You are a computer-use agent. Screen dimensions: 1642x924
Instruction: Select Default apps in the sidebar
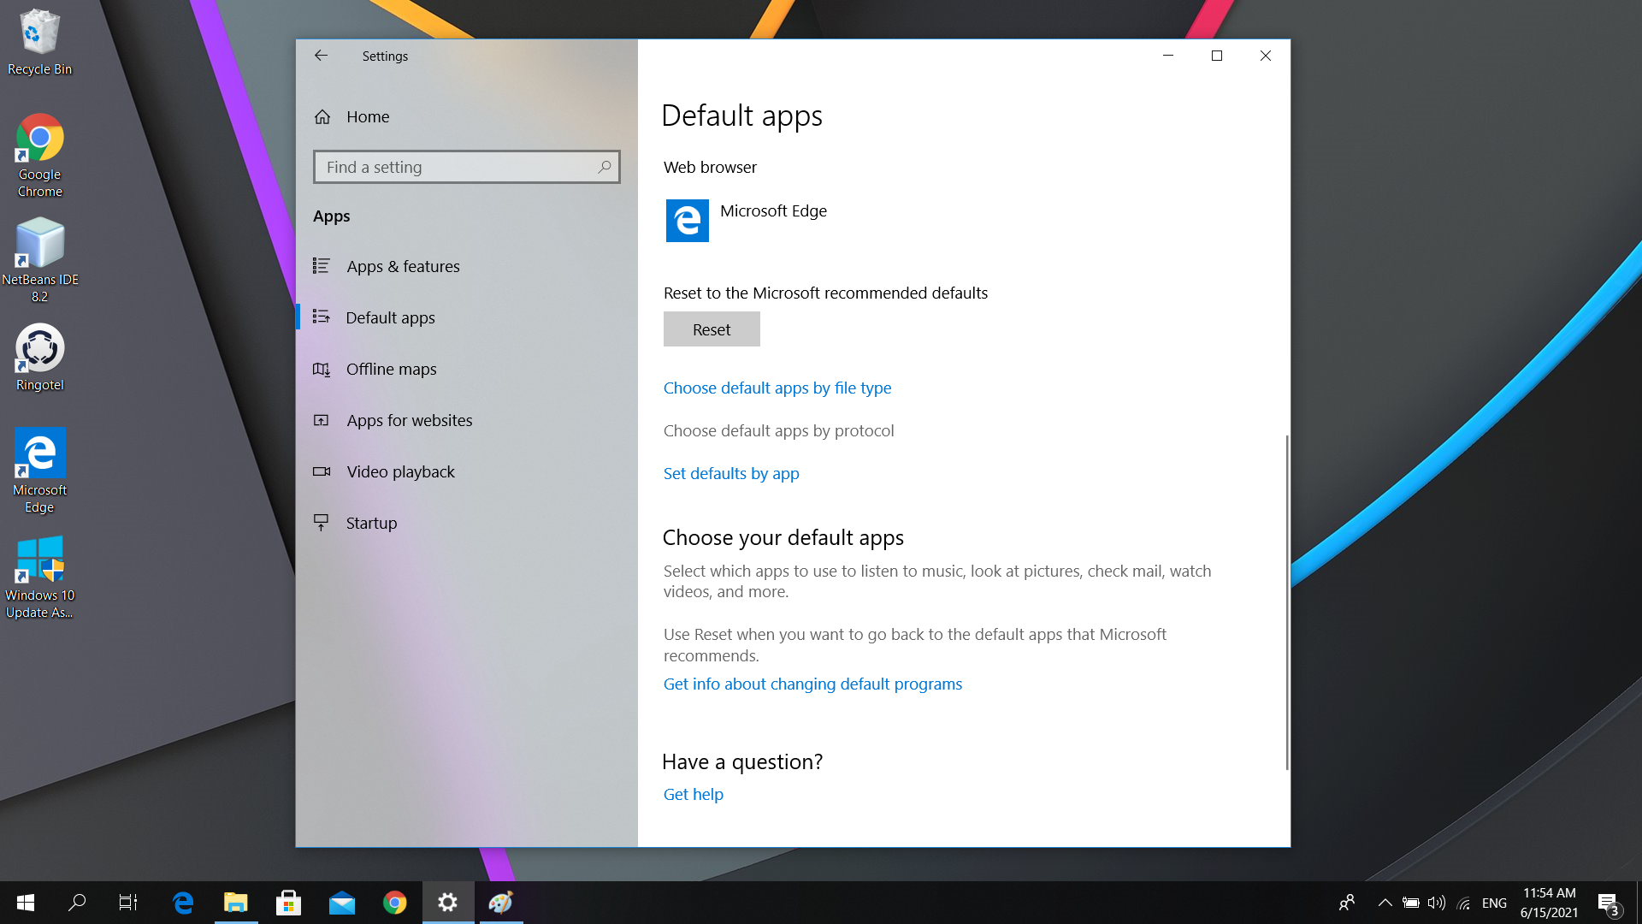click(466, 317)
